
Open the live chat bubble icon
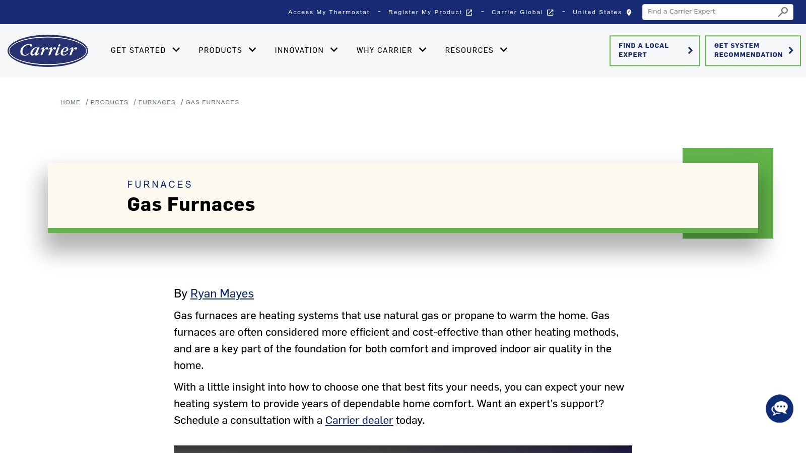click(779, 408)
